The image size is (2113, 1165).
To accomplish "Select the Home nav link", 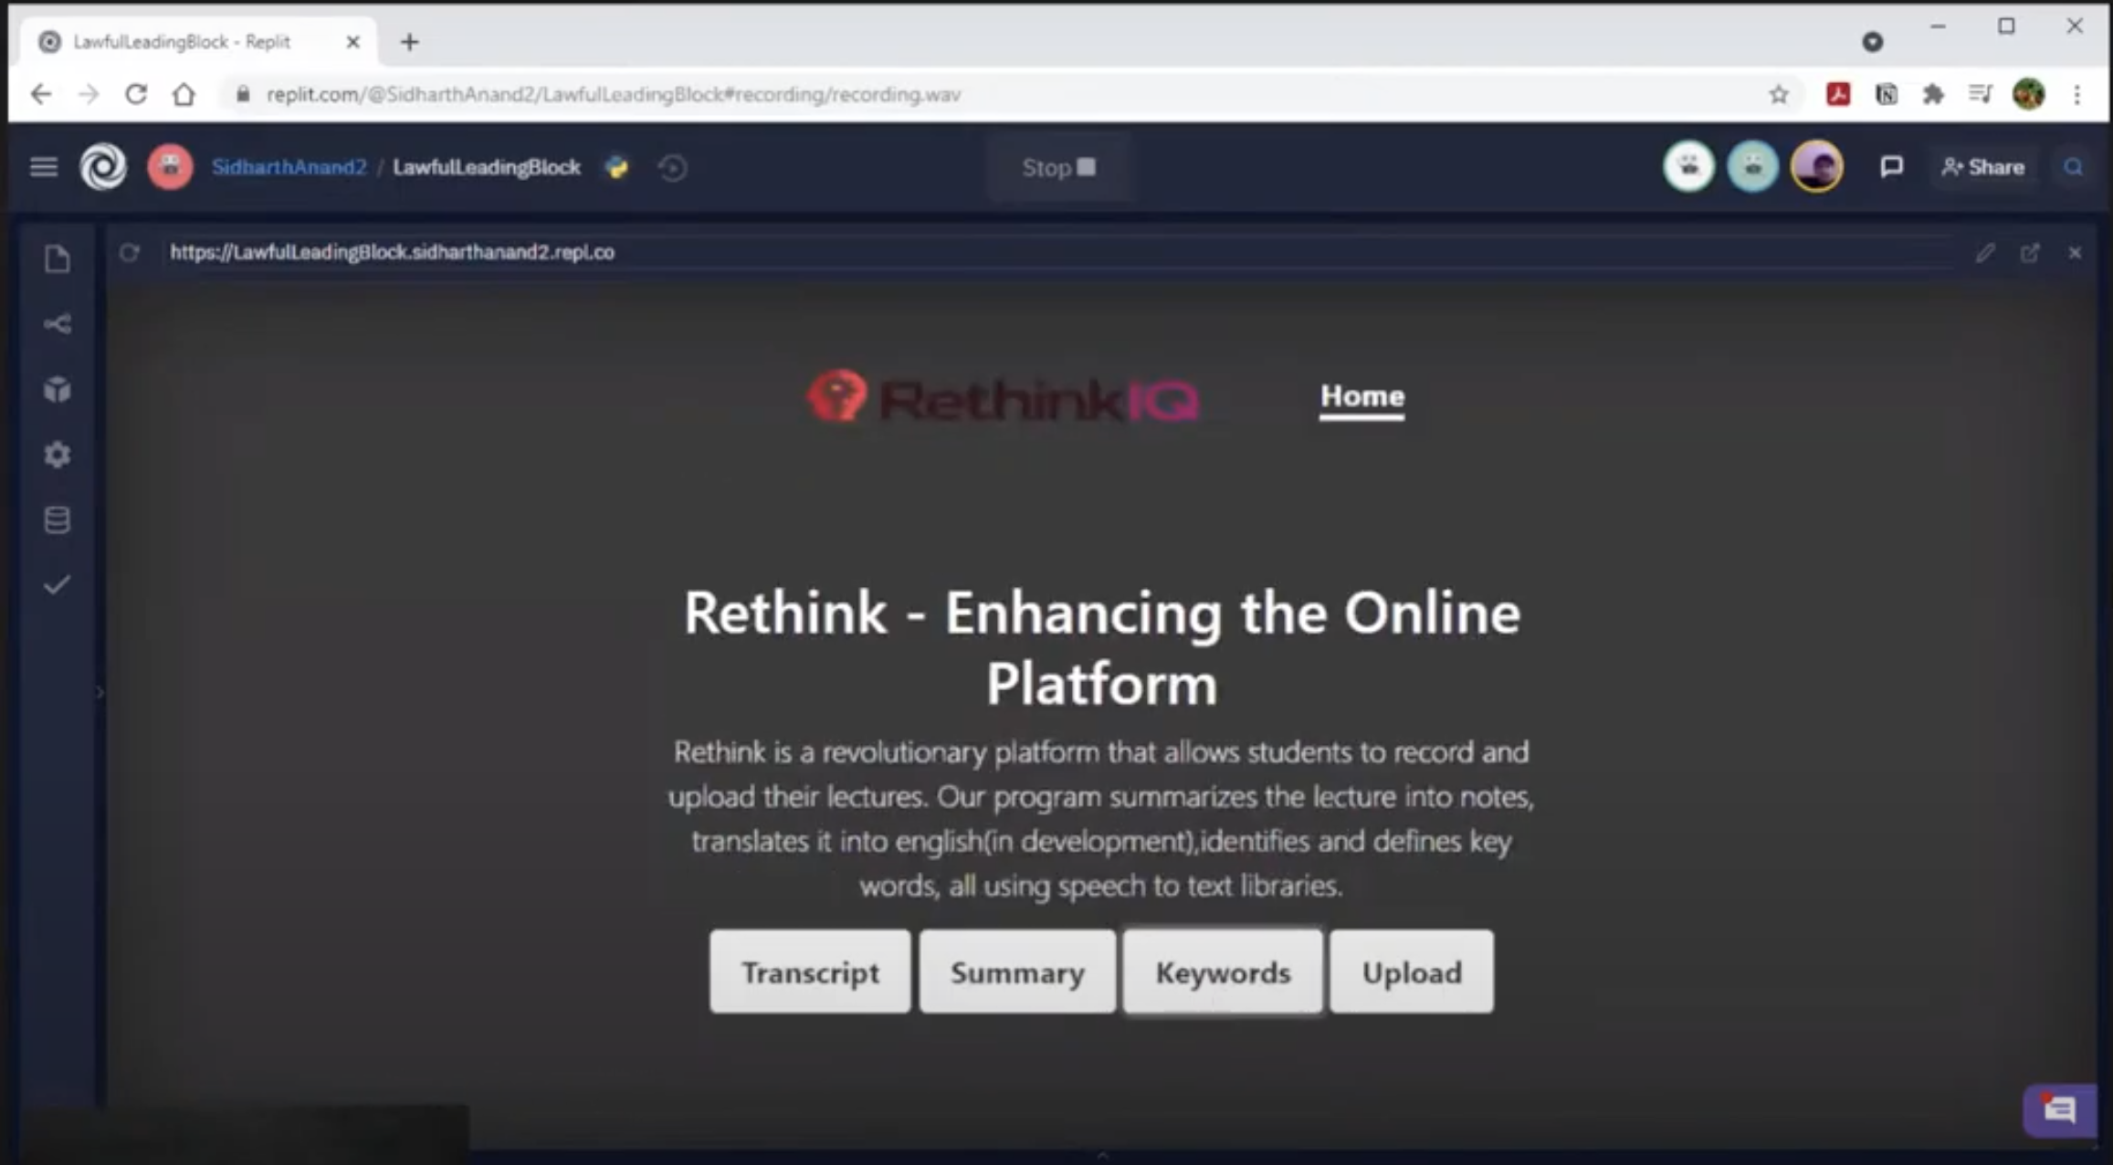I will tap(1361, 396).
